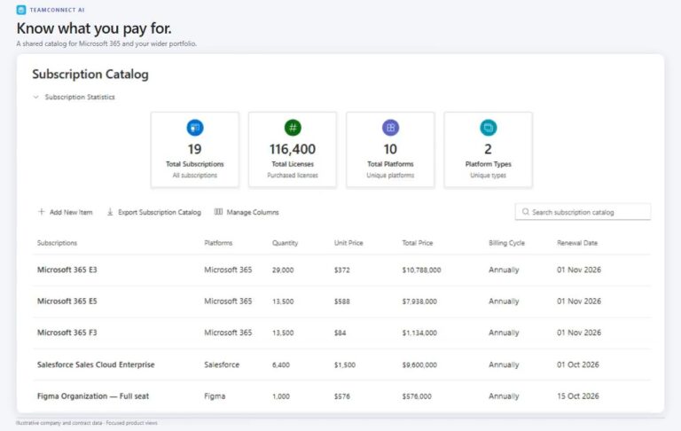Screen dimensions: 681x431
Task: Click the download icon for Export
Action: (110, 212)
